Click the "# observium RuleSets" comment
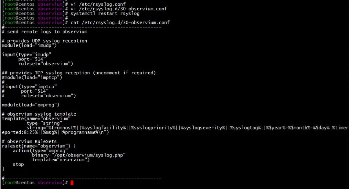Screen dimensions: 349x189 29,141
